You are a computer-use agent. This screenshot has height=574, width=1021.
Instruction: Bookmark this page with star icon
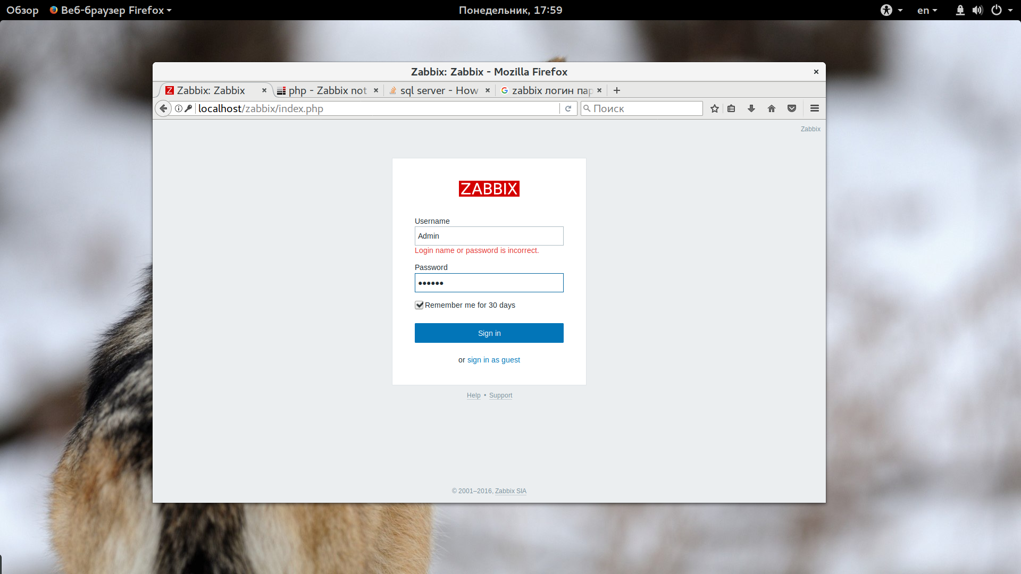click(x=715, y=108)
